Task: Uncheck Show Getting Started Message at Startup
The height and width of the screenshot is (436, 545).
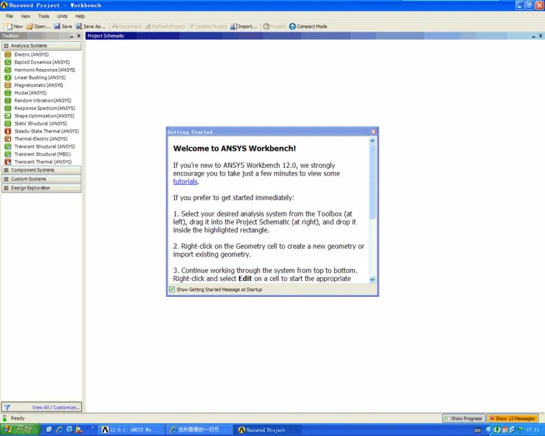Action: click(x=171, y=289)
